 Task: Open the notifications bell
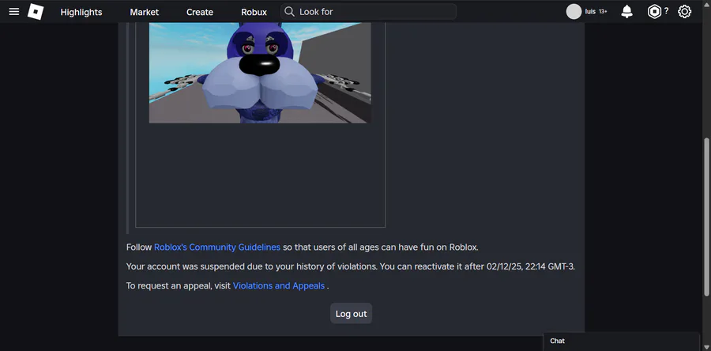[626, 12]
